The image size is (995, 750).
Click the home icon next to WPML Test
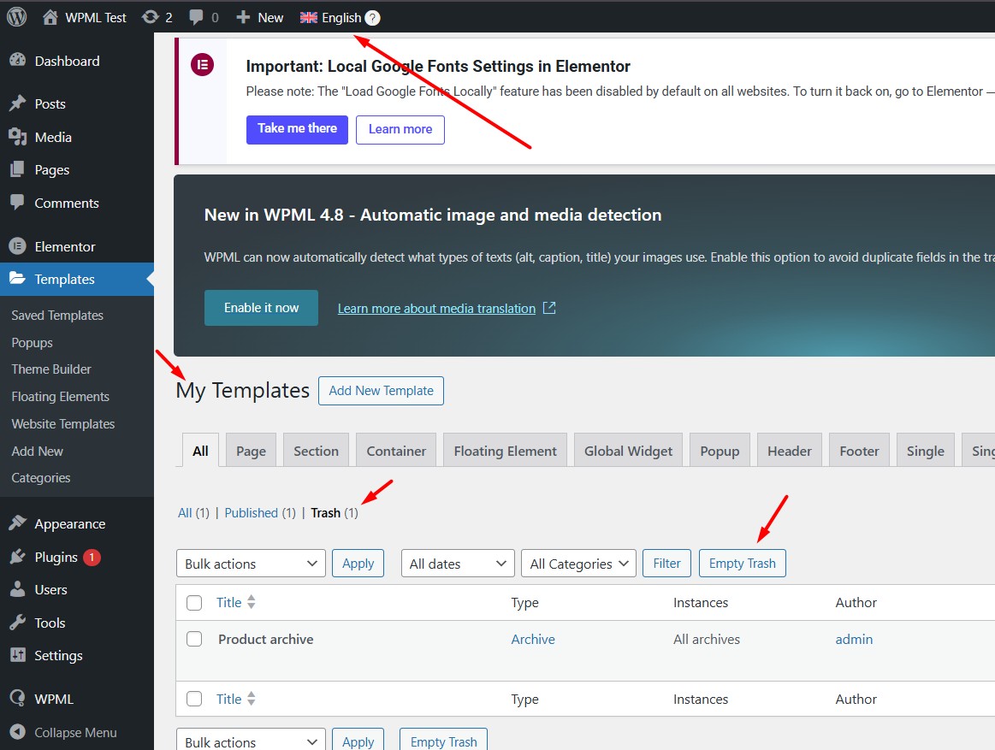pos(50,17)
